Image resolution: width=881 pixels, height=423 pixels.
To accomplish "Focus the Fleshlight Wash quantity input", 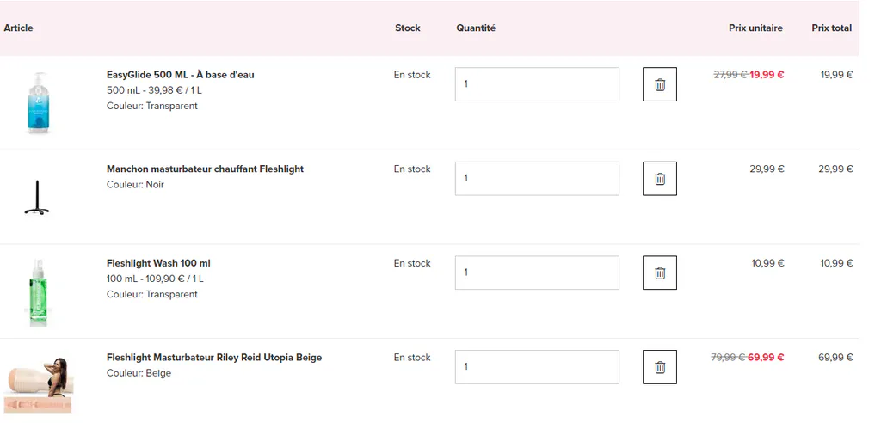I will click(537, 273).
